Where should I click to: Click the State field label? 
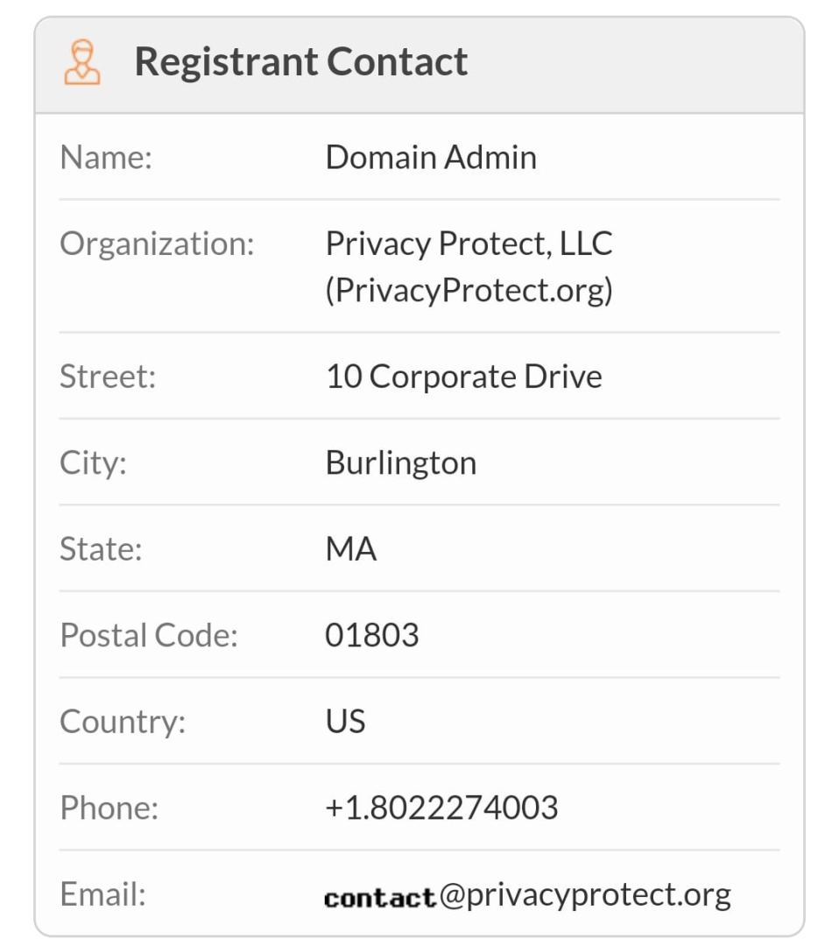click(101, 549)
